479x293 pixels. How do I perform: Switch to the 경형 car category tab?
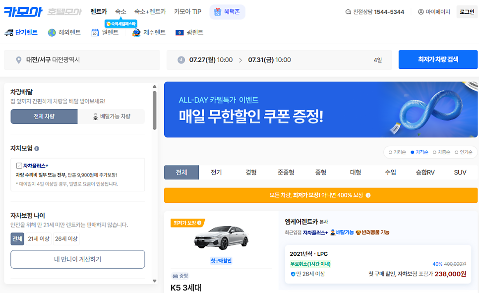tap(251, 173)
